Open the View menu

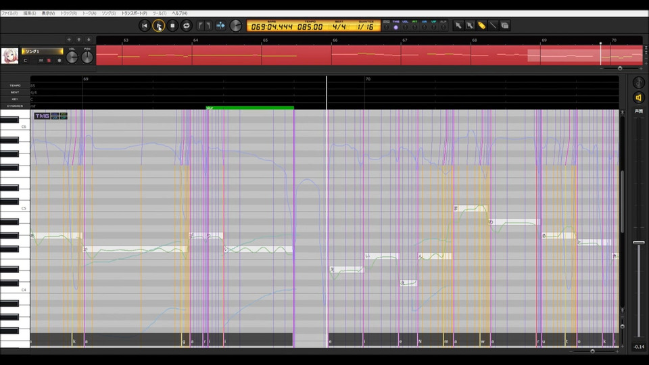[x=48, y=14]
